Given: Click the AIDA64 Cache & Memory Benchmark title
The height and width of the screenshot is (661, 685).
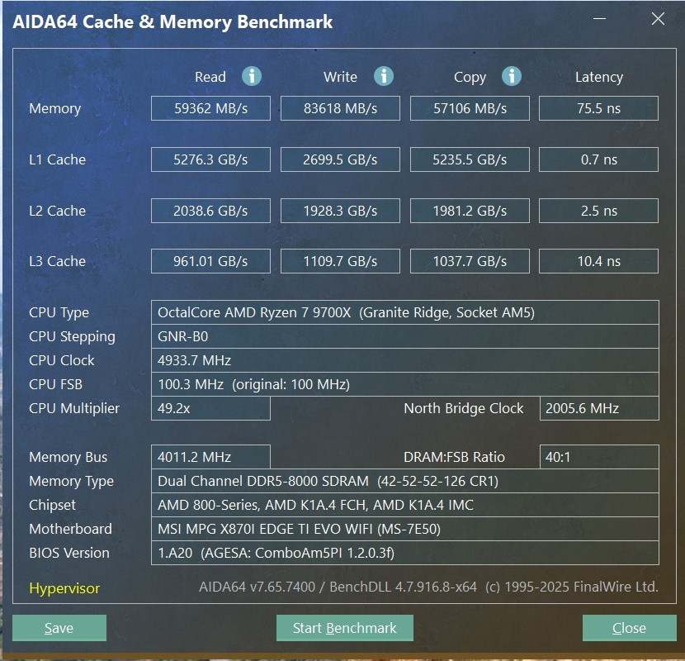Looking at the screenshot, I should [x=172, y=21].
